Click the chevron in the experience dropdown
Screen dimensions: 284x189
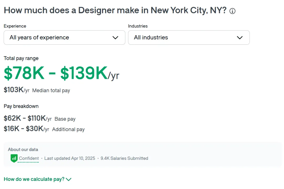(115, 38)
